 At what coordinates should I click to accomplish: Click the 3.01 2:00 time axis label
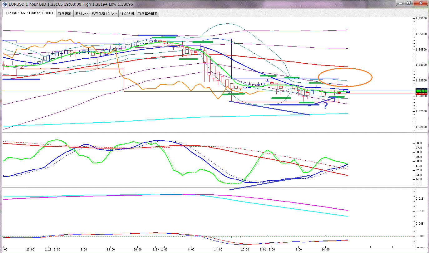(x=268, y=250)
